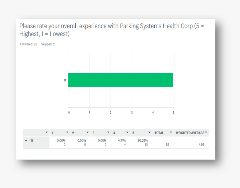Select the 95.29% cell under column 5
This screenshot has height=188, width=240.
pos(143,140)
